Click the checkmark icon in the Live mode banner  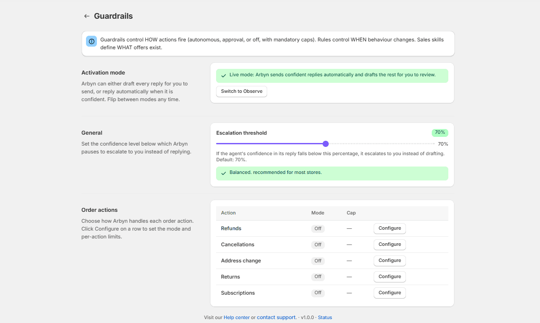[x=224, y=75]
